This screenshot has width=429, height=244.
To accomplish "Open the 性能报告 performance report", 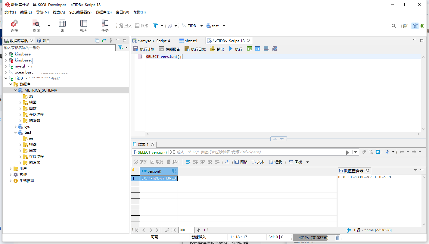I will pos(169,49).
